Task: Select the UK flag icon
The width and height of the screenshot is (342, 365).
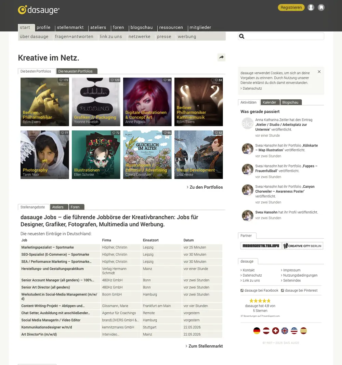Action: [285, 330]
